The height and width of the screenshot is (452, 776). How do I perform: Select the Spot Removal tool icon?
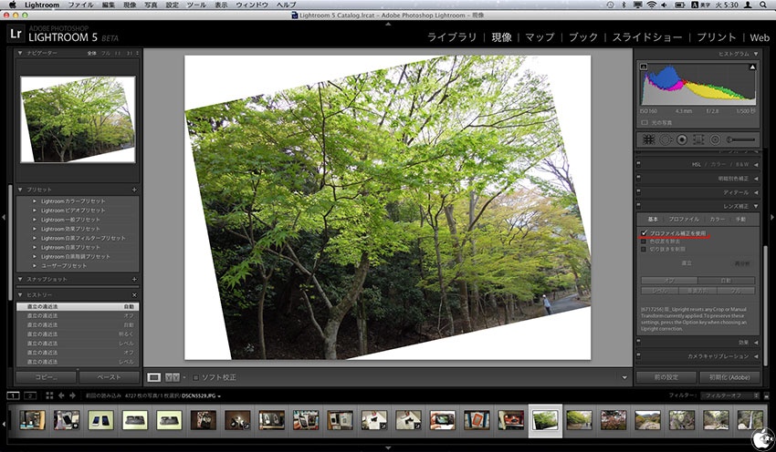tap(666, 139)
